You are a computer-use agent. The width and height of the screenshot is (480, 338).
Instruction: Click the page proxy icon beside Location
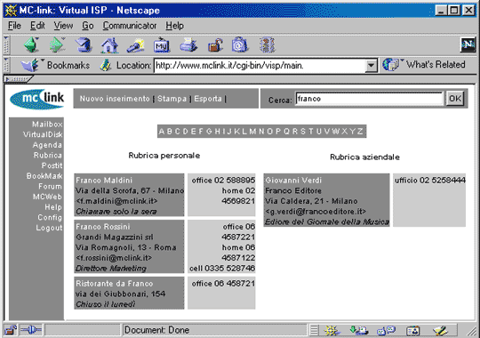click(x=106, y=65)
